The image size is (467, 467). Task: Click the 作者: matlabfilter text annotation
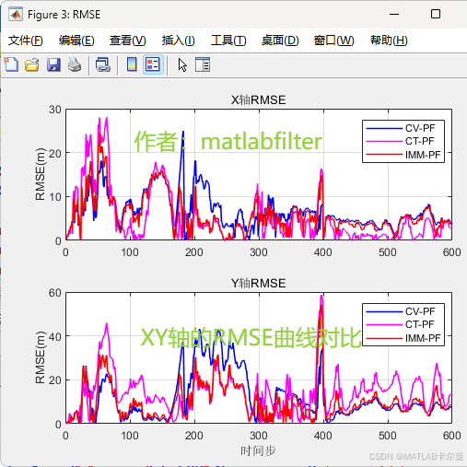(x=228, y=141)
